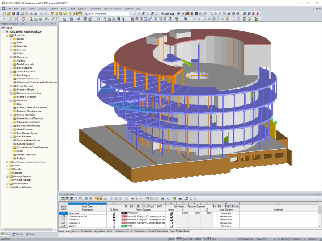The height and width of the screenshot is (241, 322).
Task: Open the Display navigator tab
Action: click(x=17, y=234)
